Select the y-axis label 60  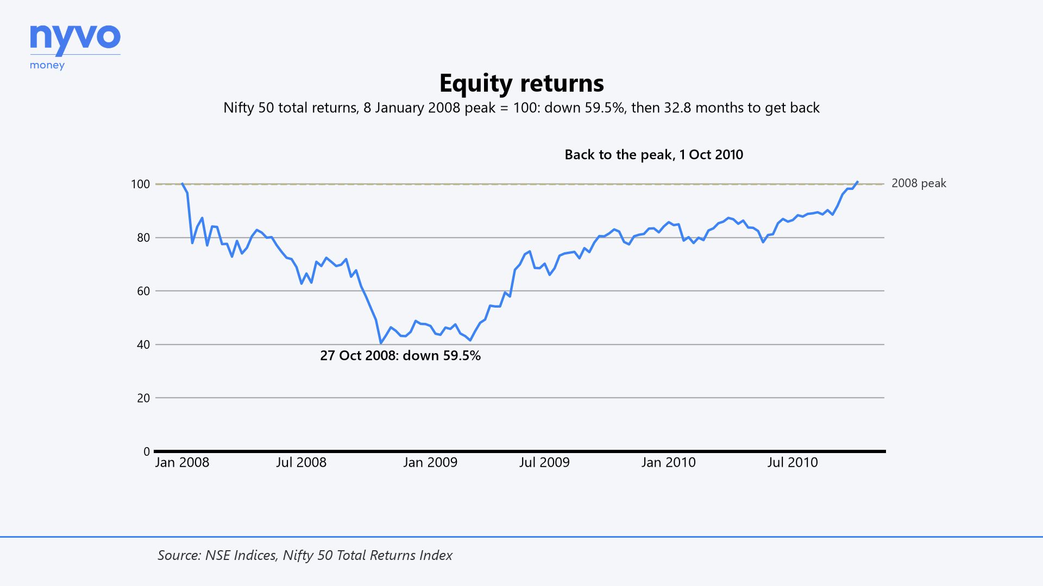[143, 291]
